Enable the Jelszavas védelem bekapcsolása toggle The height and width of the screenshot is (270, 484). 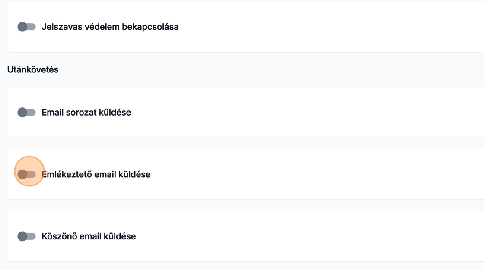[26, 27]
